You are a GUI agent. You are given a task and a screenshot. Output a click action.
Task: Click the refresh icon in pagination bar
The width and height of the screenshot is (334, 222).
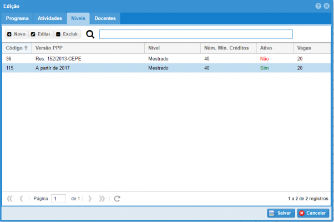click(117, 198)
